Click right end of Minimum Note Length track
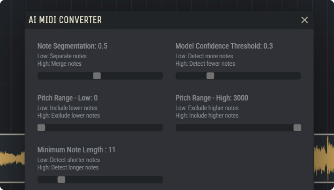 pyautogui.click(x=159, y=180)
